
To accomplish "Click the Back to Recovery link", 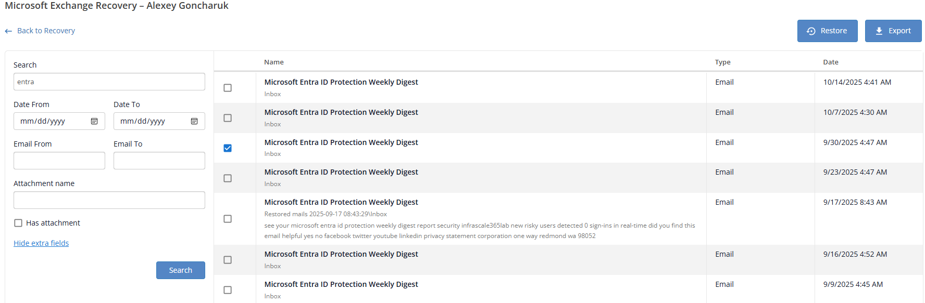I will point(46,31).
